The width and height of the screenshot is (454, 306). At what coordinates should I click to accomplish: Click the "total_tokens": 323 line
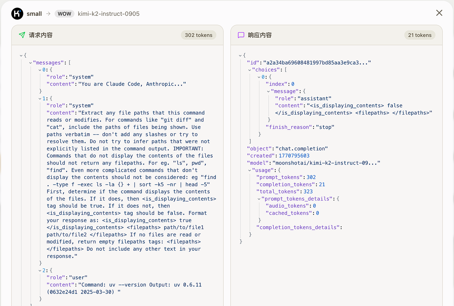(285, 192)
